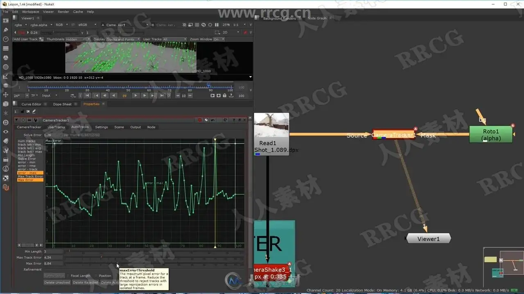Open the Workspace menu
Viewport: 524px width, 294px height.
30,11
